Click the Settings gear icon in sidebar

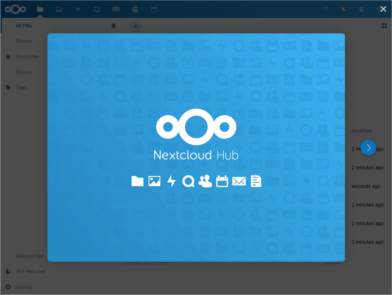point(8,287)
